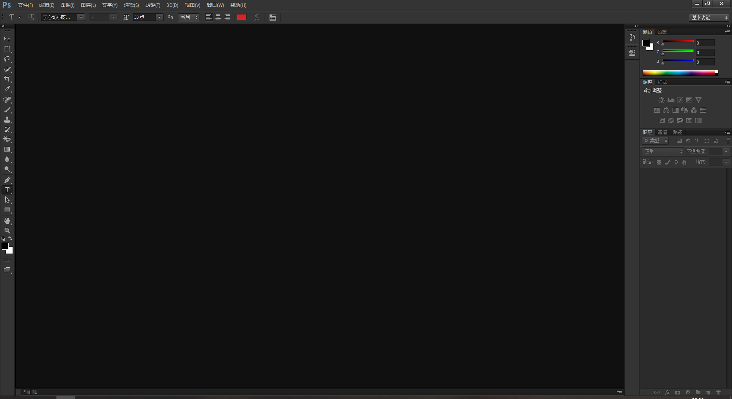Open the font size dropdown
The image size is (732, 399).
tap(159, 17)
